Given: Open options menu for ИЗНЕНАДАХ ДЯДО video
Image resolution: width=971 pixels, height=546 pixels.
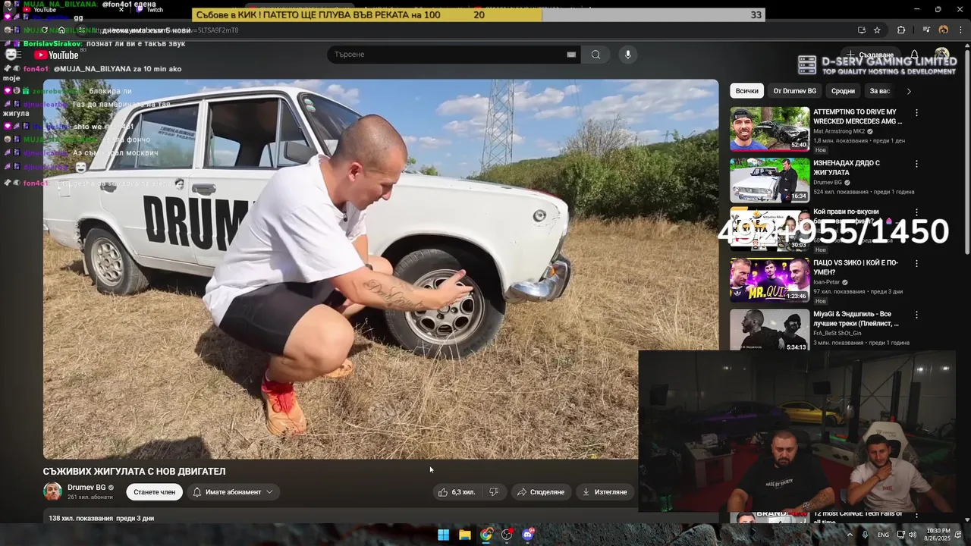Looking at the screenshot, I should tap(916, 164).
